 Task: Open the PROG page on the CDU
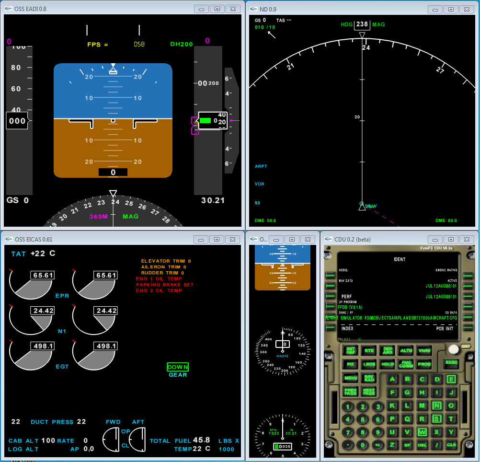[x=424, y=364]
